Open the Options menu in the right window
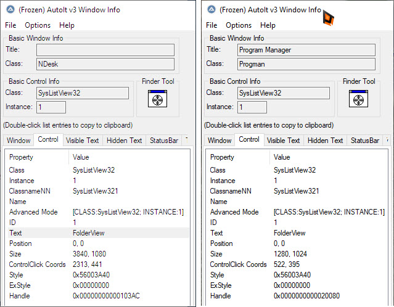394x307 pixels. (x=238, y=25)
